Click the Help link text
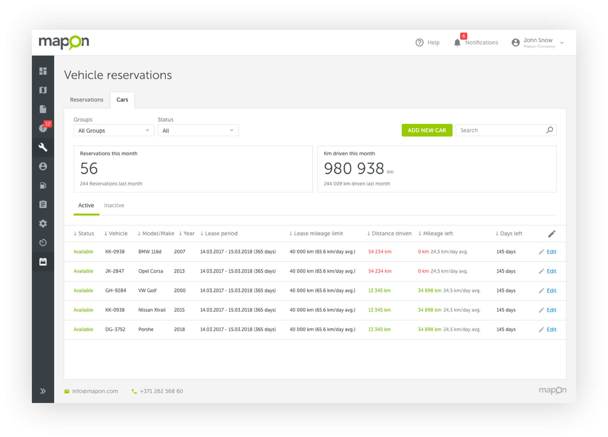Screen dimensions: 608x437 pyautogui.click(x=433, y=43)
